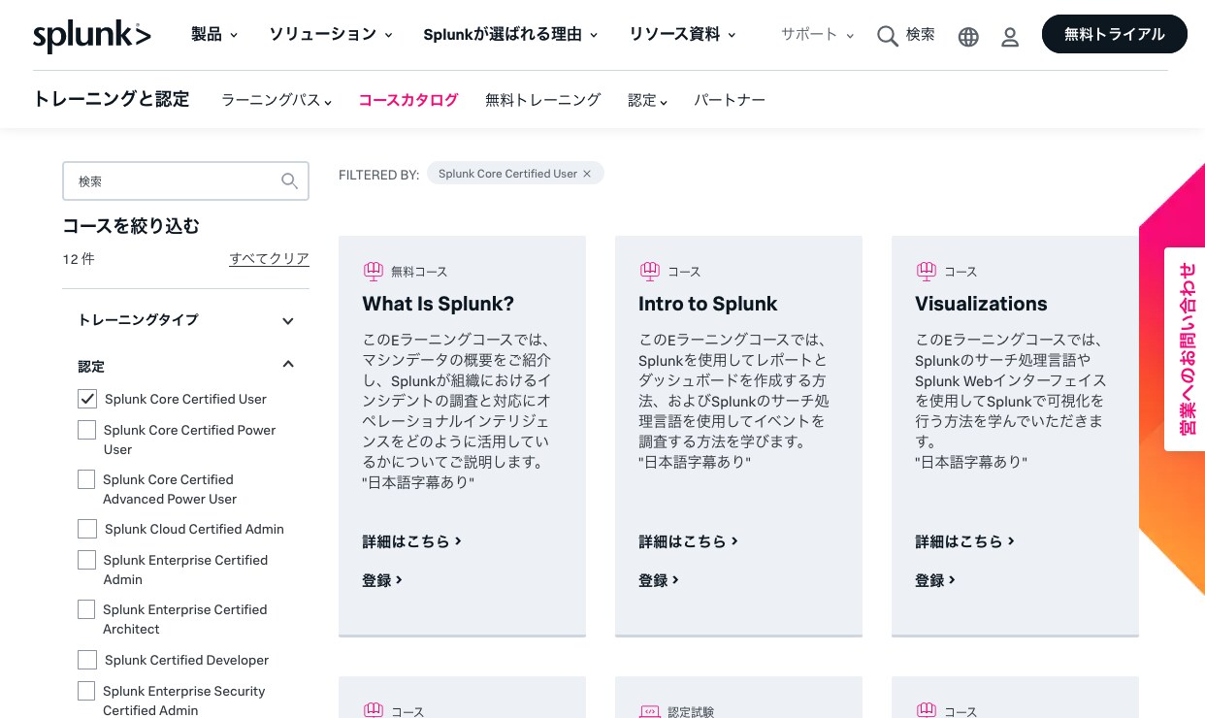Click 登録 on Intro to Splunk card

(659, 580)
